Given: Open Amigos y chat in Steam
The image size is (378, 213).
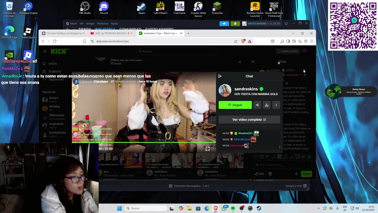Looking at the screenshot, I should pos(296,186).
